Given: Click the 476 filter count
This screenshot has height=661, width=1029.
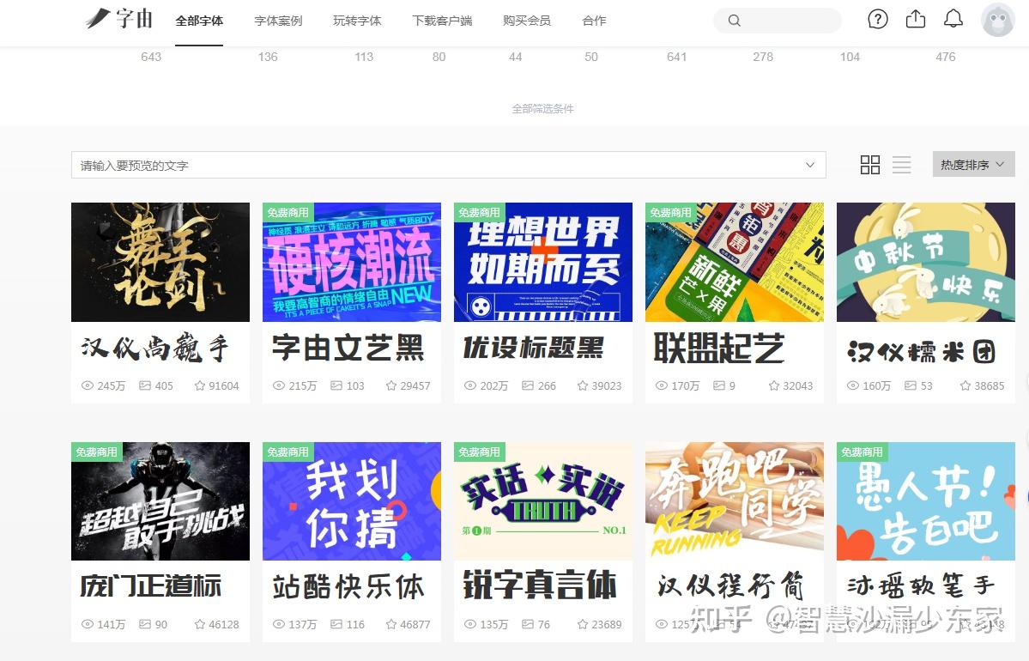Looking at the screenshot, I should 946,58.
